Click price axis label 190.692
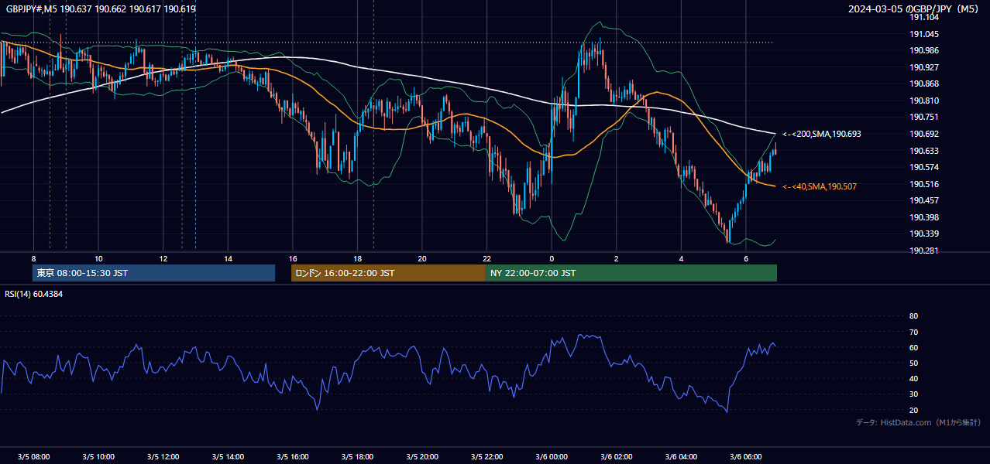 point(923,134)
